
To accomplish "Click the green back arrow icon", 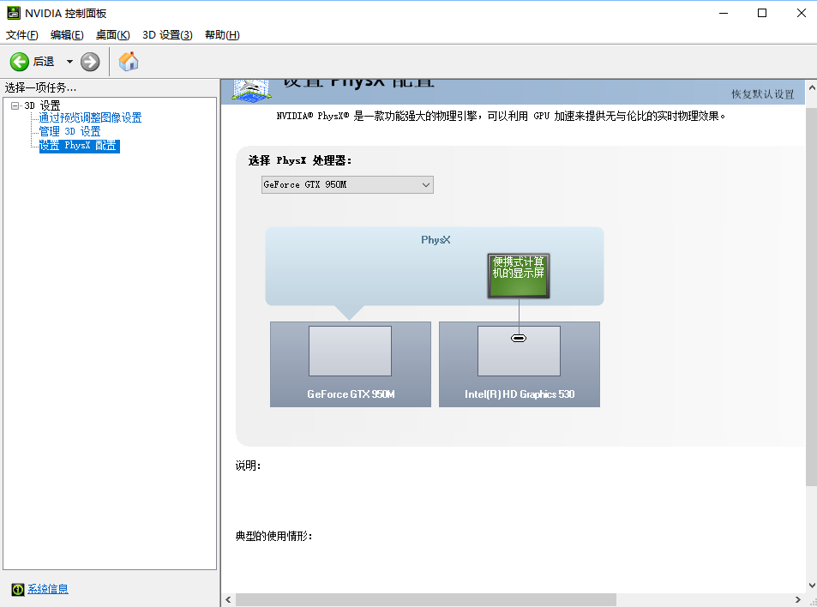I will [19, 62].
